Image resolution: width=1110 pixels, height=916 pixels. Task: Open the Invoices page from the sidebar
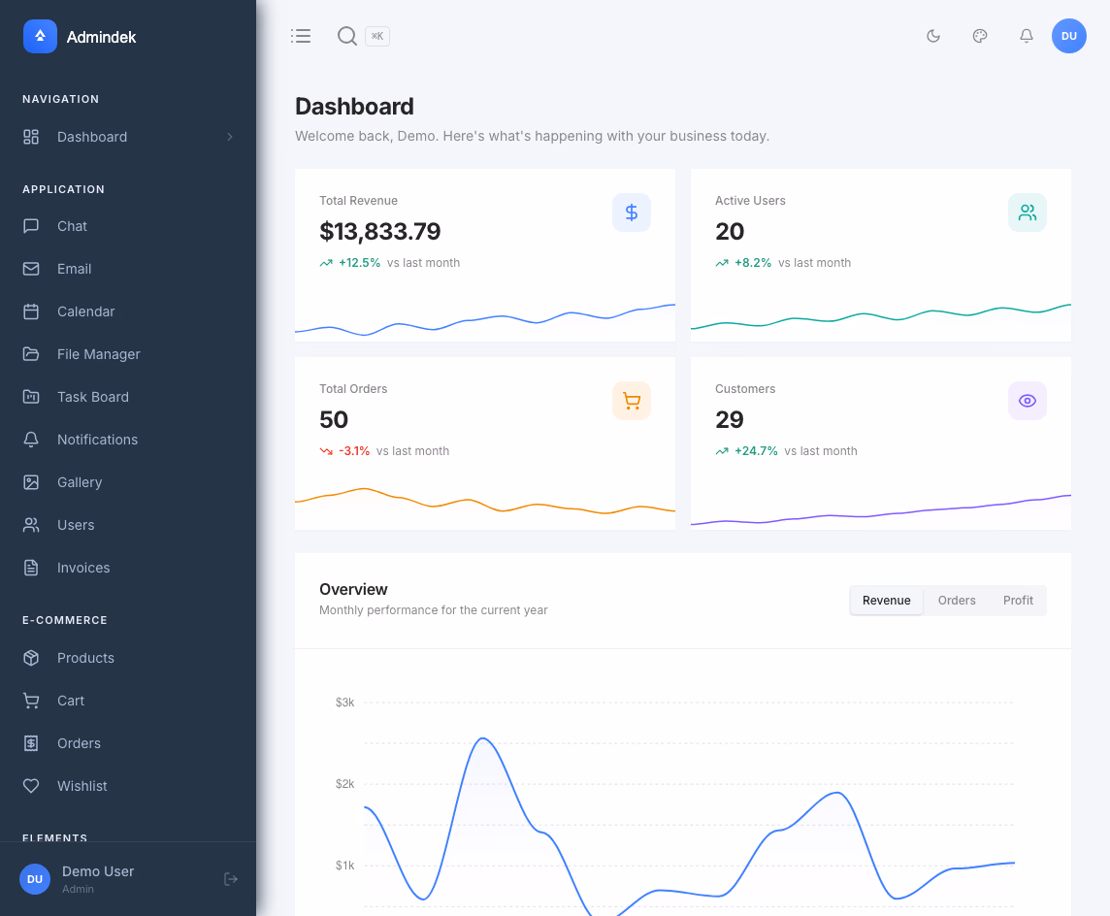(x=82, y=568)
